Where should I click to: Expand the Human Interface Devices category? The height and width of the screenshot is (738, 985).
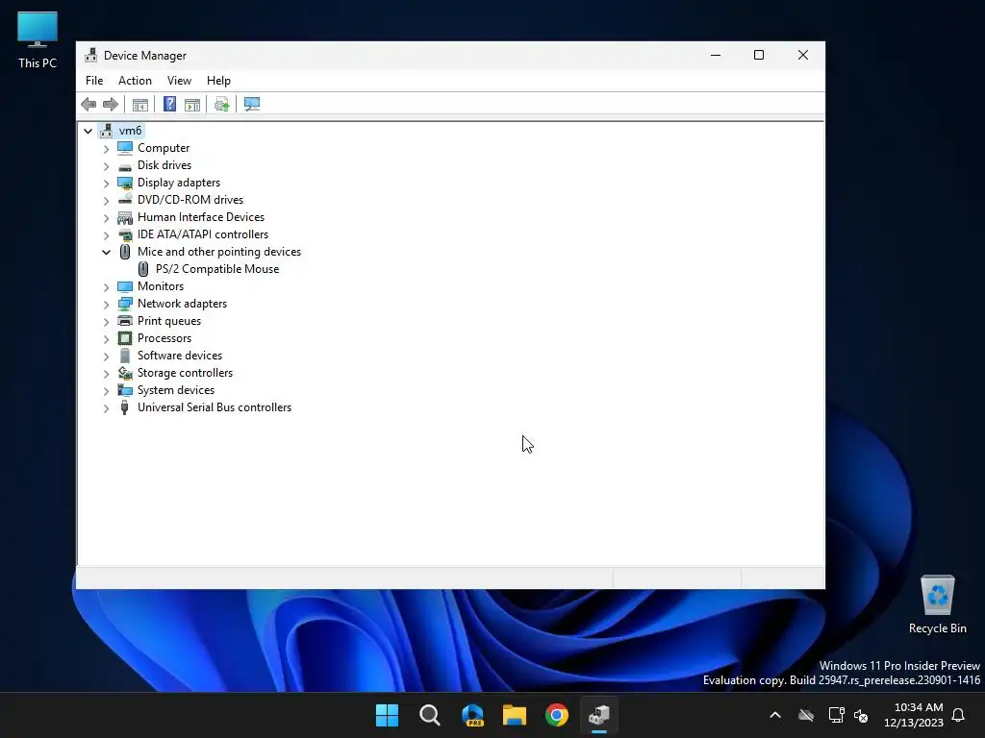pyautogui.click(x=106, y=218)
